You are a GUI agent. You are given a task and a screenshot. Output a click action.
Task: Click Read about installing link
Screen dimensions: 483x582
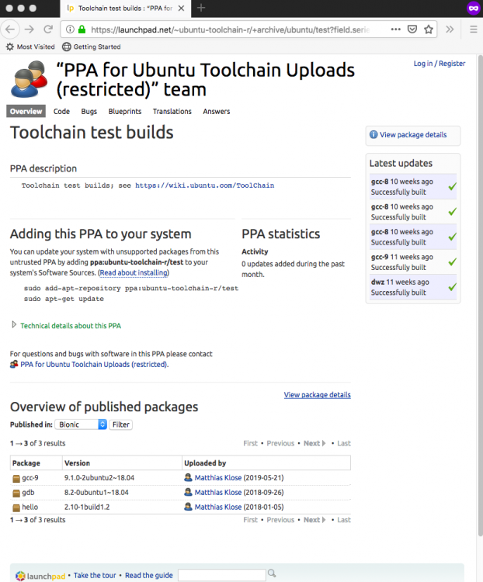pyautogui.click(x=134, y=272)
